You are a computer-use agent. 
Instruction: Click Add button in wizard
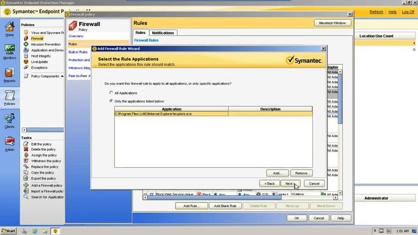pos(277,173)
